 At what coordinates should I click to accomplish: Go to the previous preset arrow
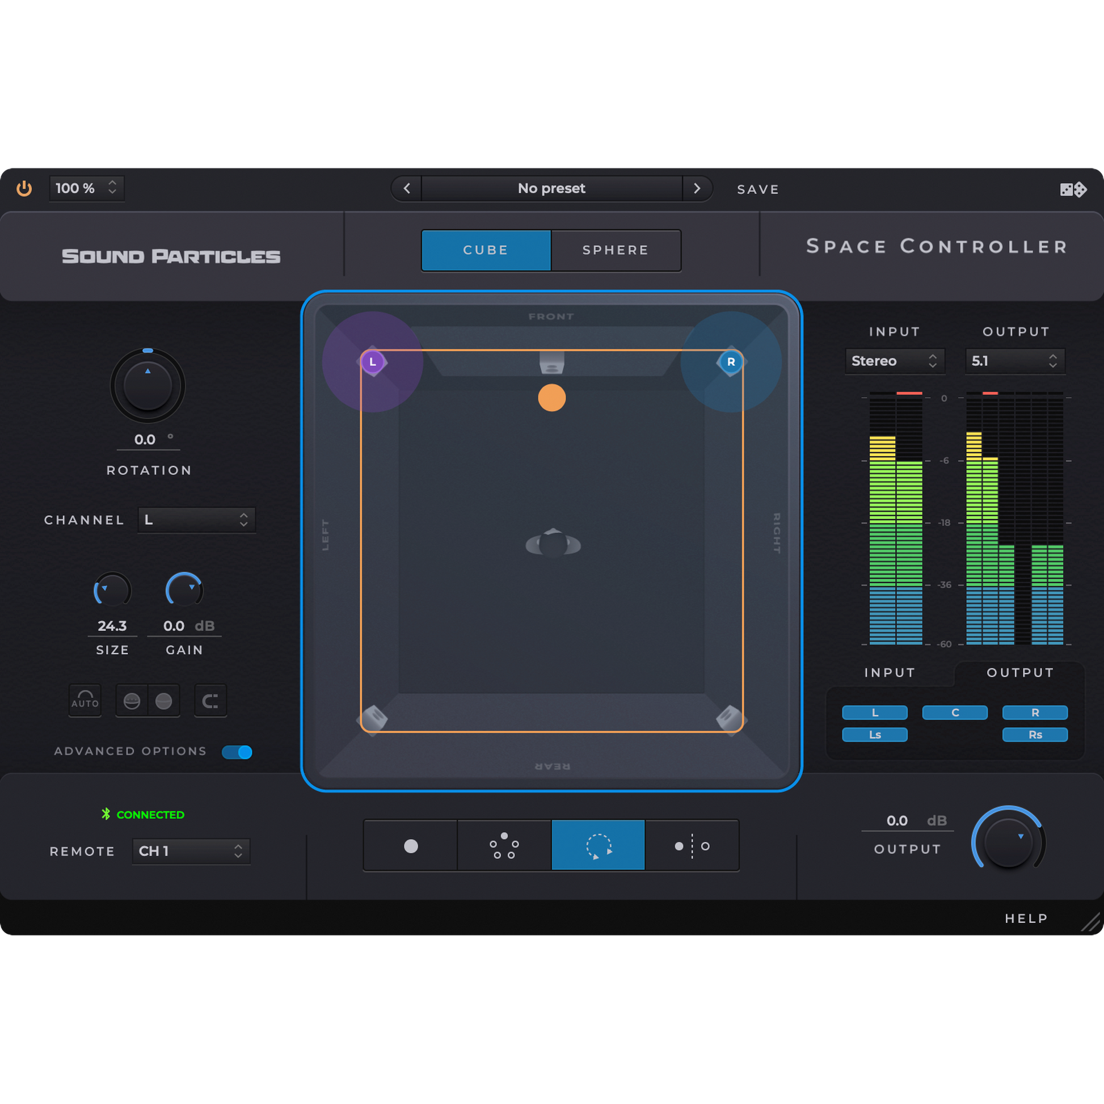407,188
